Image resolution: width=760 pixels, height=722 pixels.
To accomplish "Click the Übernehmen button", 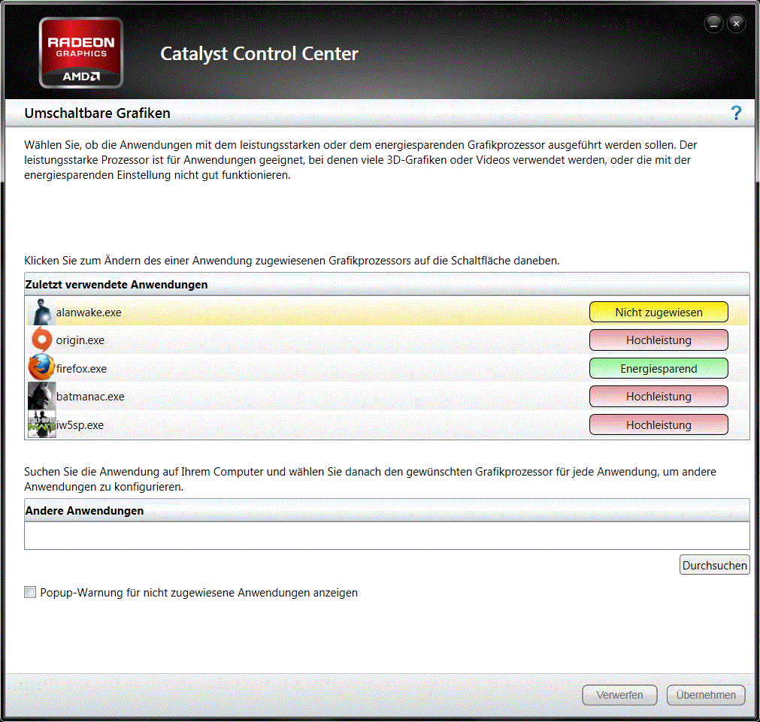I will pyautogui.click(x=706, y=695).
